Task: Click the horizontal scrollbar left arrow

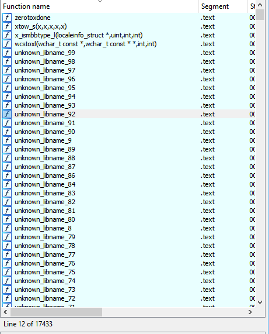Action: 5,312
